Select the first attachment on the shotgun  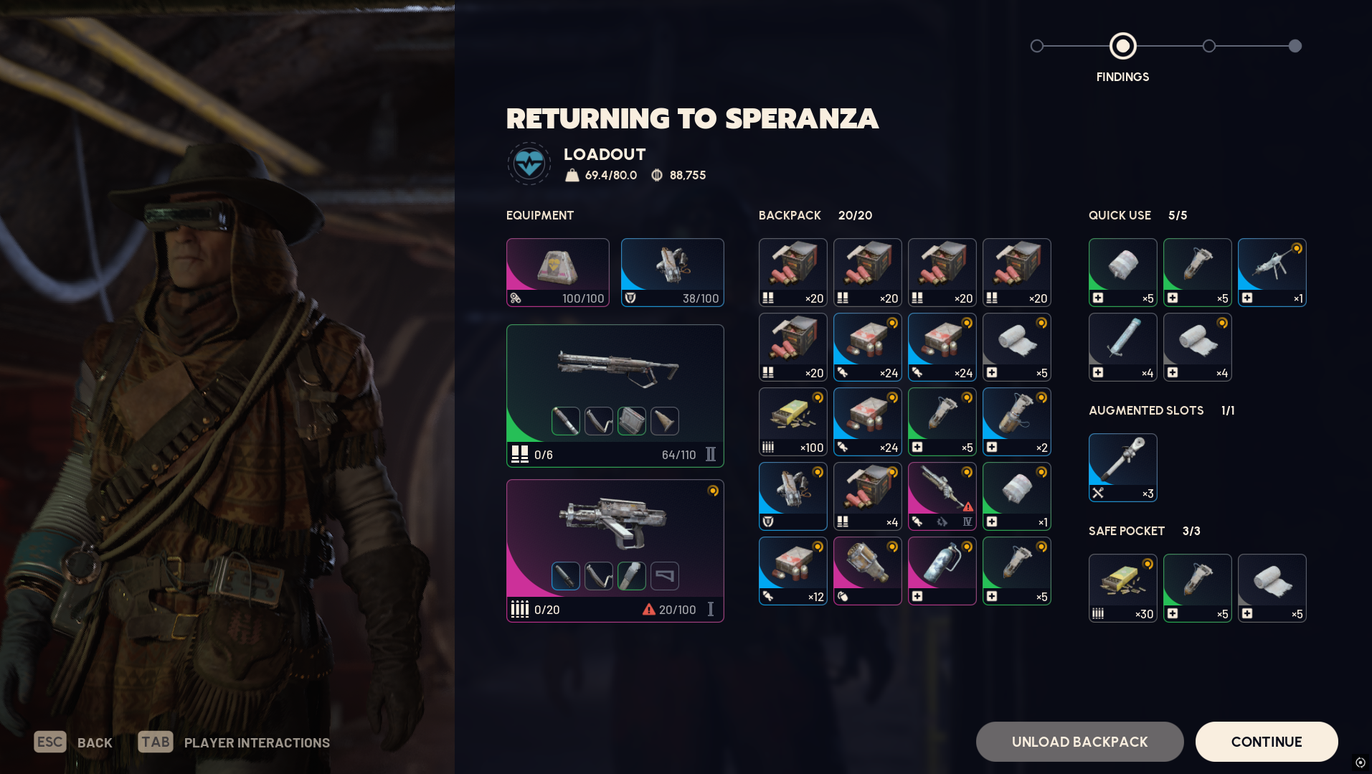[565, 421]
